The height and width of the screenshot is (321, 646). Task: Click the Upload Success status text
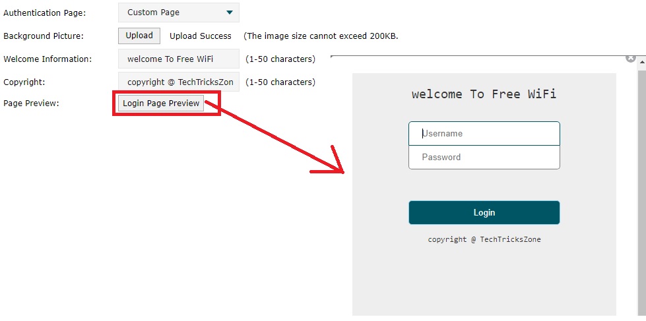pyautogui.click(x=201, y=36)
